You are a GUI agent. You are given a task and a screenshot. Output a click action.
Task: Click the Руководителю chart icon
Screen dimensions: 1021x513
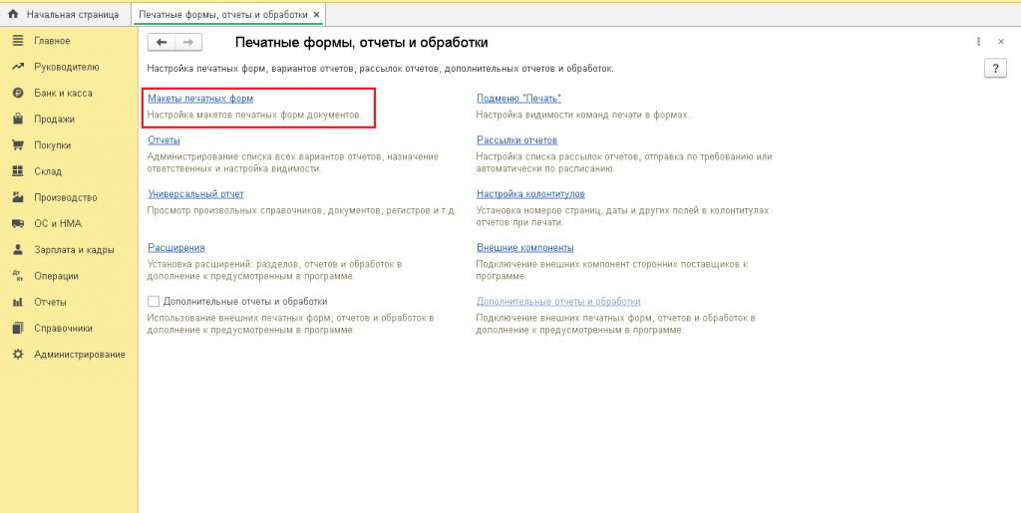17,67
